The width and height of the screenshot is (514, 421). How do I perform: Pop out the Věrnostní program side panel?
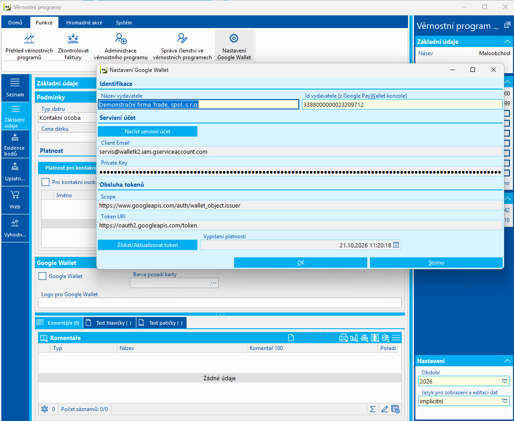tap(507, 25)
